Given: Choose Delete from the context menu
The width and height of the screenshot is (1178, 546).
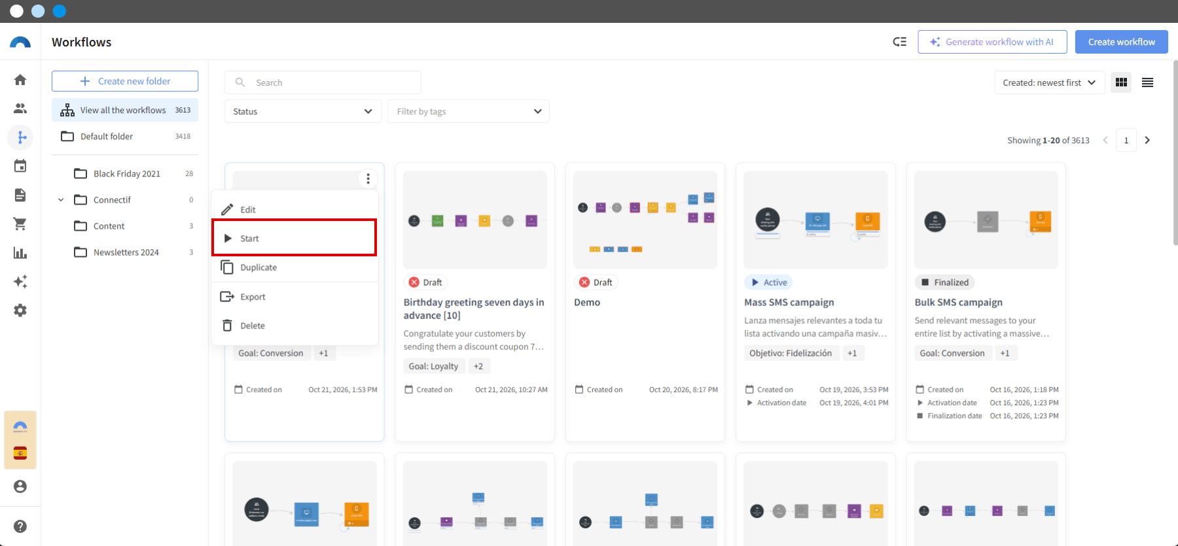Looking at the screenshot, I should tap(294, 326).
